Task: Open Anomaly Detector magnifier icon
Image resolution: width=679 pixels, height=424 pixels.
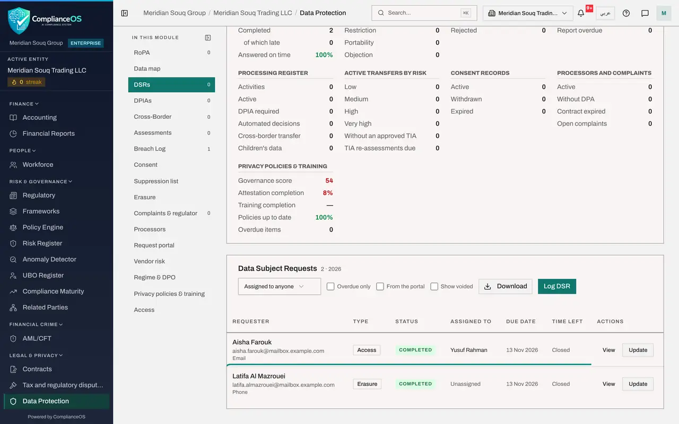Action: click(x=13, y=260)
